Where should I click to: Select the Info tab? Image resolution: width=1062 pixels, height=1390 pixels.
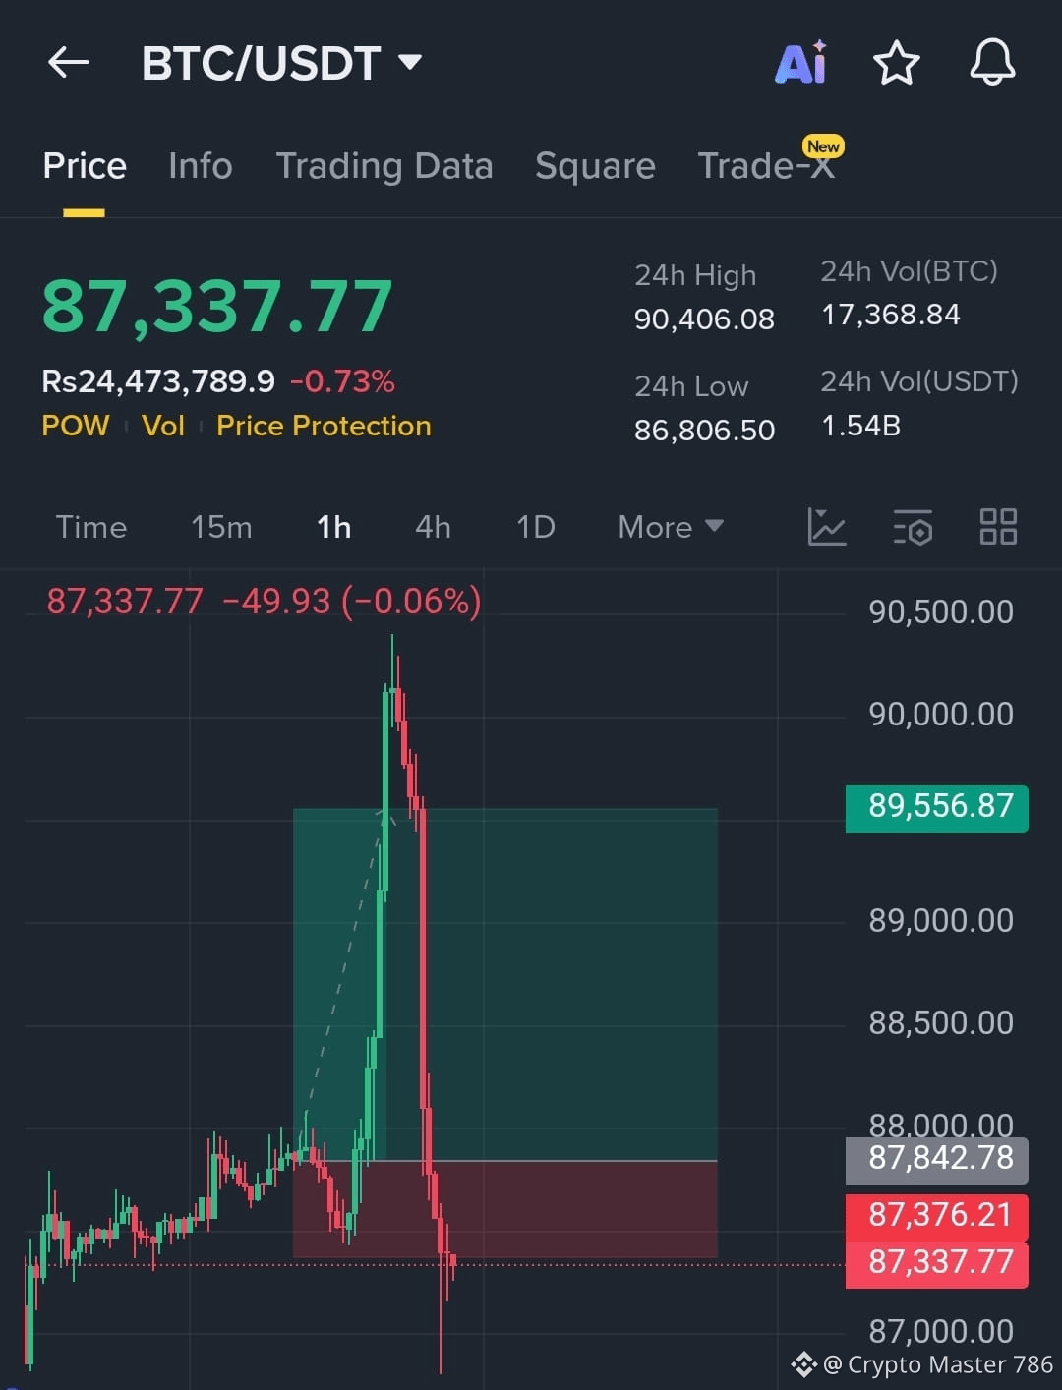[200, 165]
